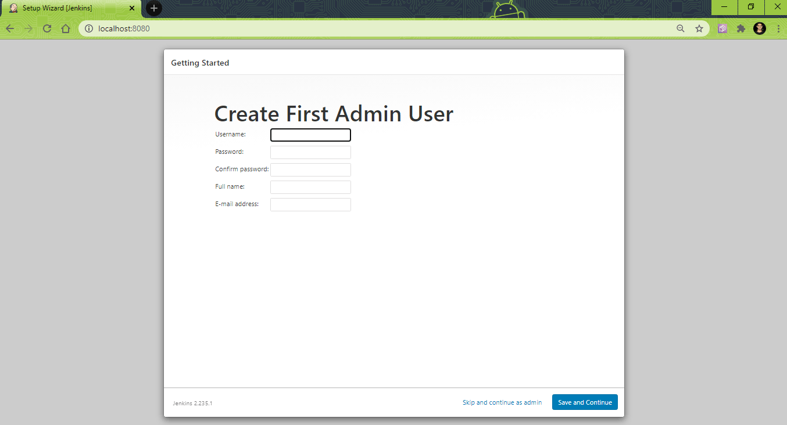The width and height of the screenshot is (787, 425).
Task: Click the browser back arrow
Action: (x=9, y=28)
